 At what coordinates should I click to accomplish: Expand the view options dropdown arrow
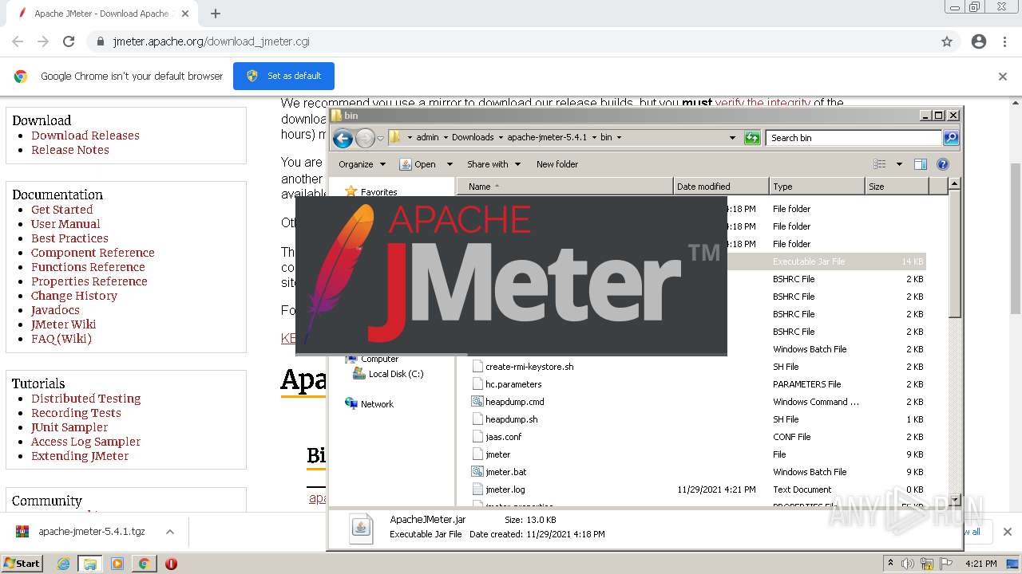click(x=899, y=164)
